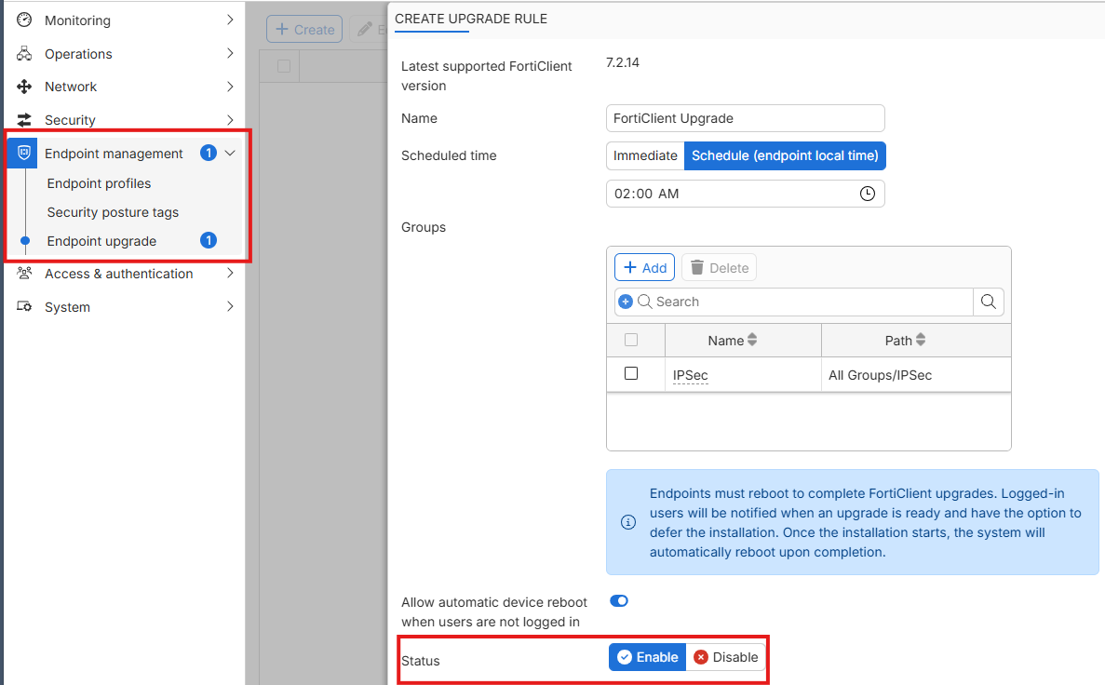Screen dimensions: 1105x685
Task: Click the Groups search field
Action: click(x=793, y=302)
